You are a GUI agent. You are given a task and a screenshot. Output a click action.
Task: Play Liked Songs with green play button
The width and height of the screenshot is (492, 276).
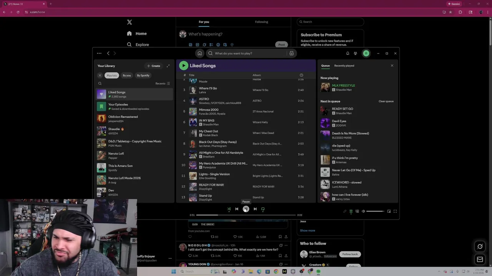click(184, 66)
